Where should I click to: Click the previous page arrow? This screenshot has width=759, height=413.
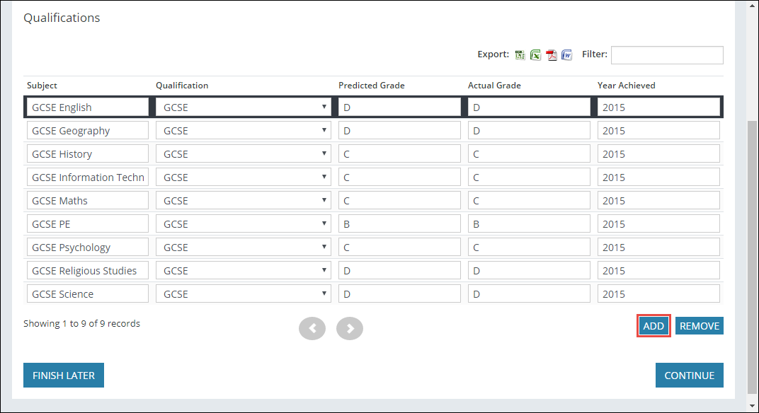312,328
